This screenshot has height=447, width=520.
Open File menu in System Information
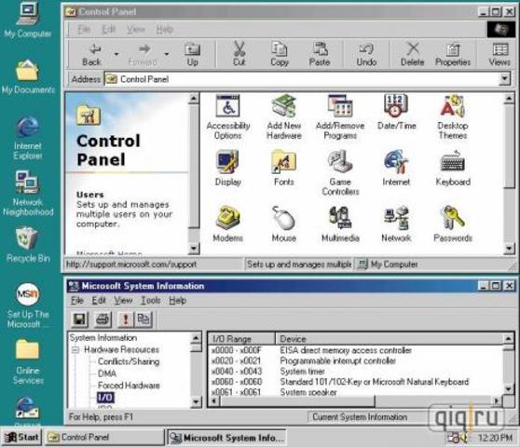(x=77, y=300)
